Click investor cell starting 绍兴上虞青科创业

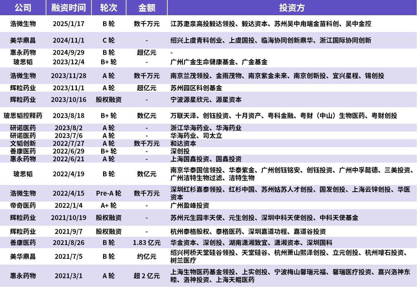(x=271, y=40)
